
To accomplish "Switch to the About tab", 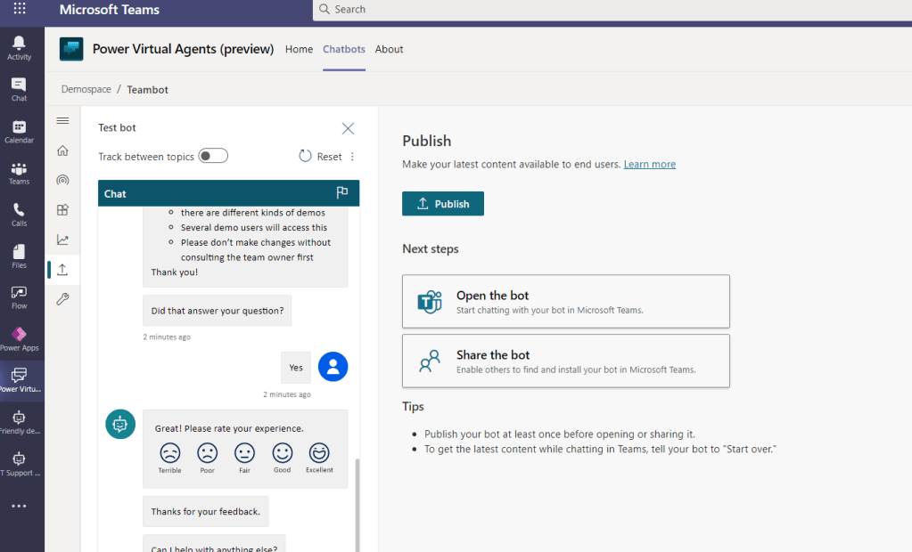I will coord(389,50).
